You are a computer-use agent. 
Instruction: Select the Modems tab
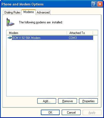point(29,12)
